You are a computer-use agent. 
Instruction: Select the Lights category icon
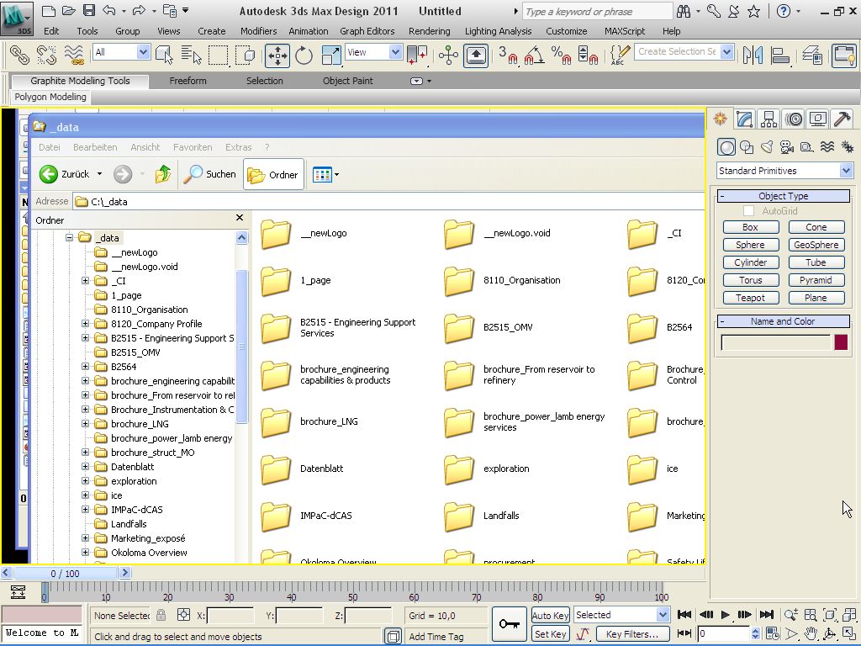point(767,146)
